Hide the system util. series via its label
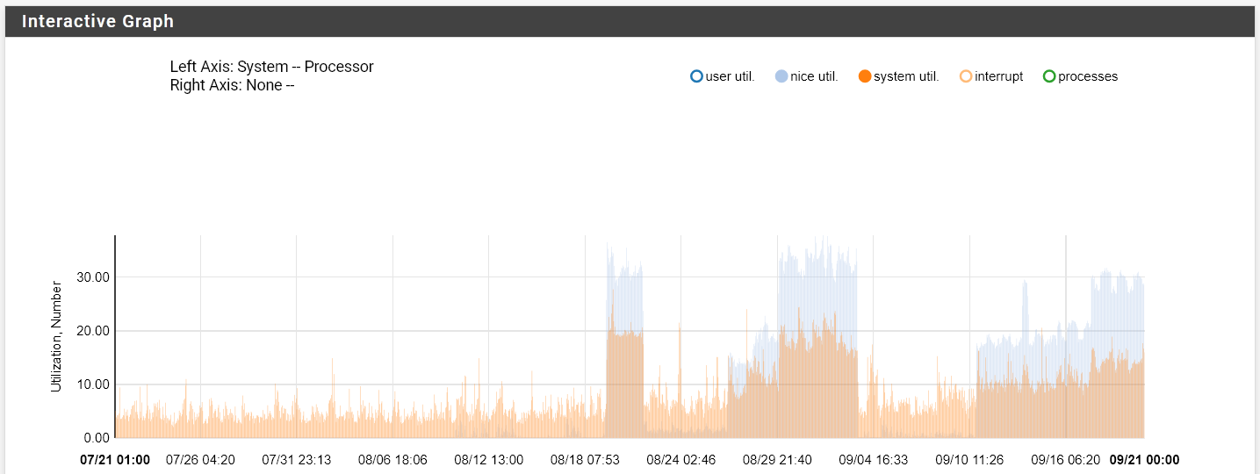This screenshot has height=474, width=1260. pos(906,76)
